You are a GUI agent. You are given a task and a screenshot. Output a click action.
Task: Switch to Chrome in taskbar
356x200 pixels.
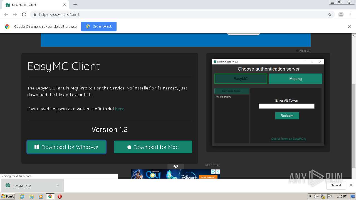50,196
